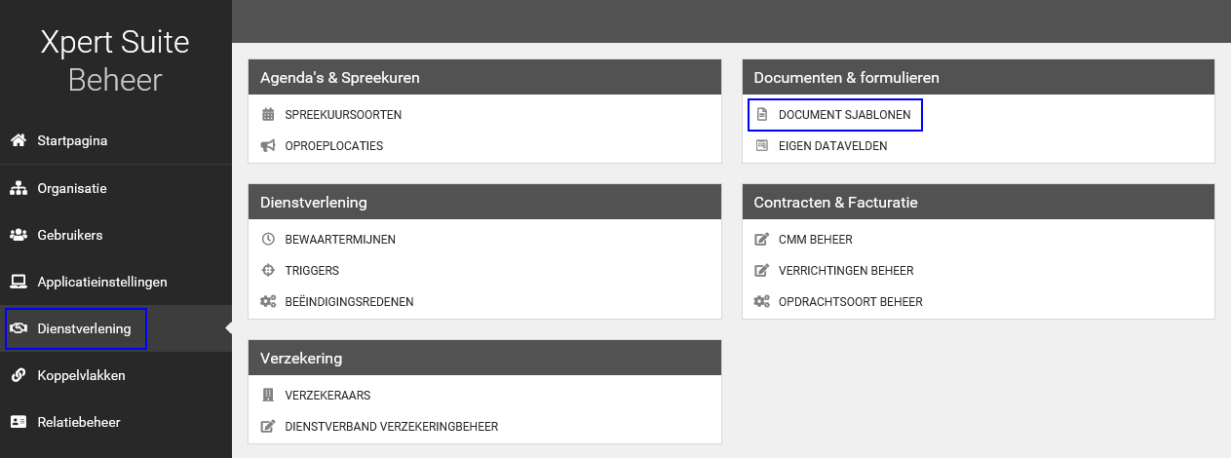Click the megaphone icon beside Oproeplocaties
Image resolution: width=1231 pixels, height=458 pixels.
[268, 146]
